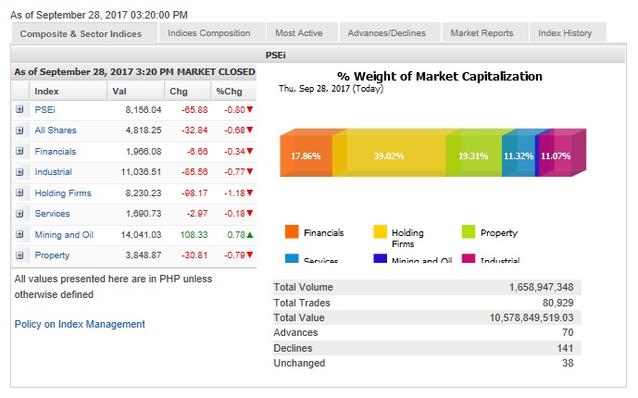Viewport: 638px width, 398px height.
Task: Click the plus icon beside Mining and Oil
Action: pos(20,234)
